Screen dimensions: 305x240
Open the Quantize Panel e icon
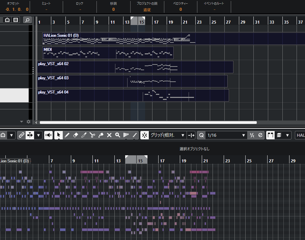260,135
